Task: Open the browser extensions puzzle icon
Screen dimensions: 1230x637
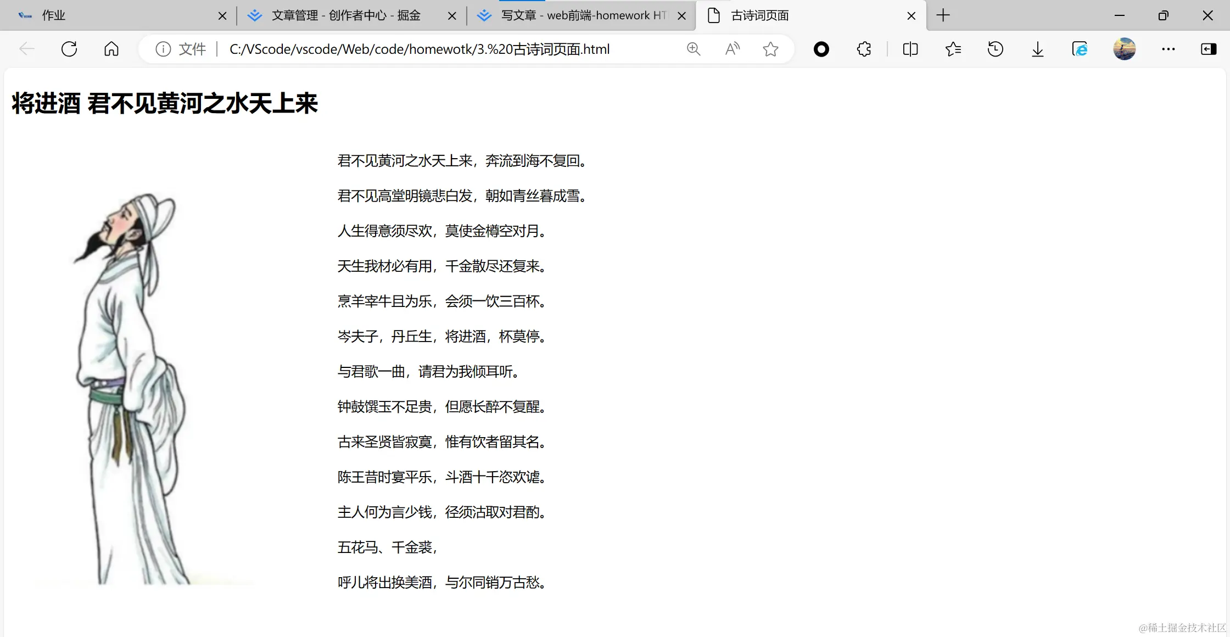Action: point(864,49)
